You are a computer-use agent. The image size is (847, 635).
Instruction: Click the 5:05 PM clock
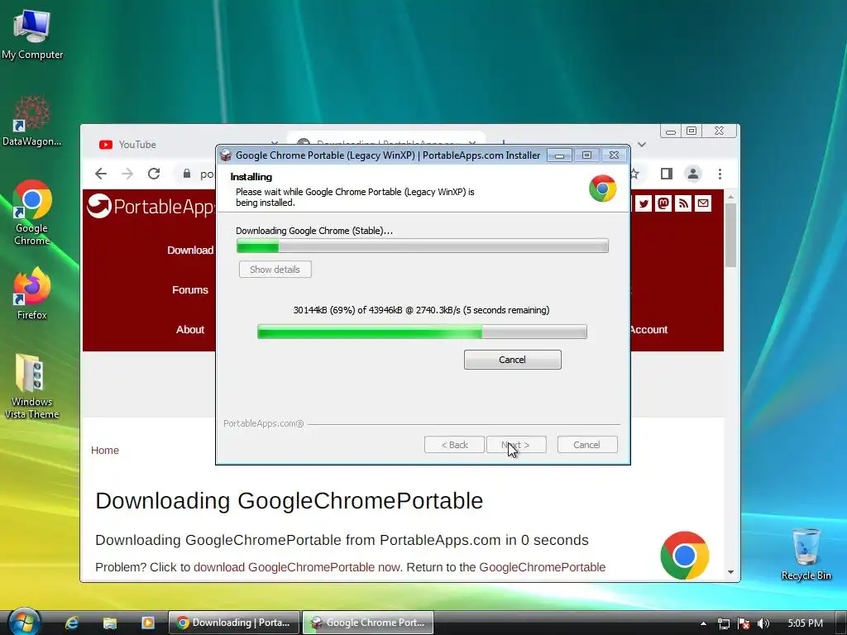point(805,623)
